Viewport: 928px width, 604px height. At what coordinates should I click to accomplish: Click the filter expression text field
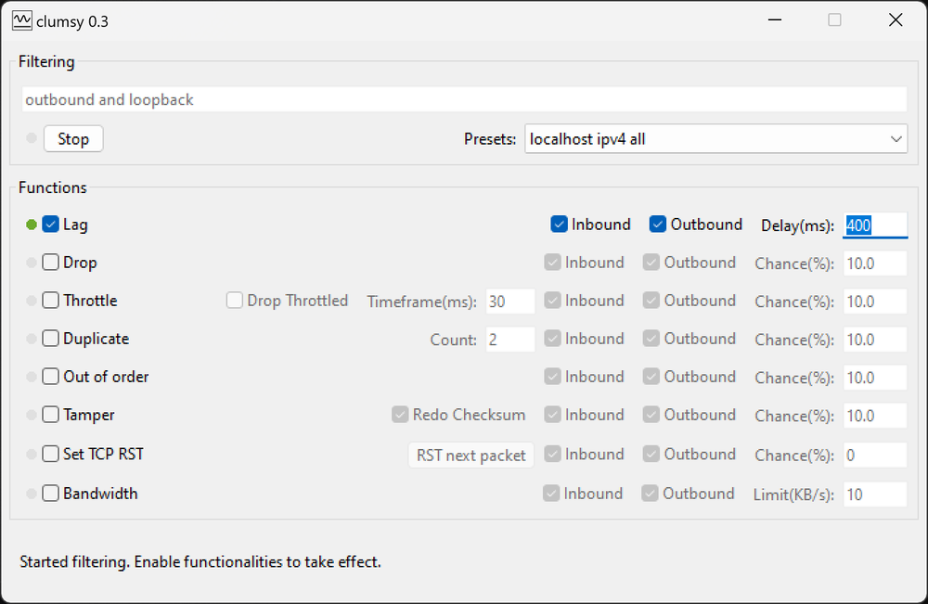click(463, 99)
